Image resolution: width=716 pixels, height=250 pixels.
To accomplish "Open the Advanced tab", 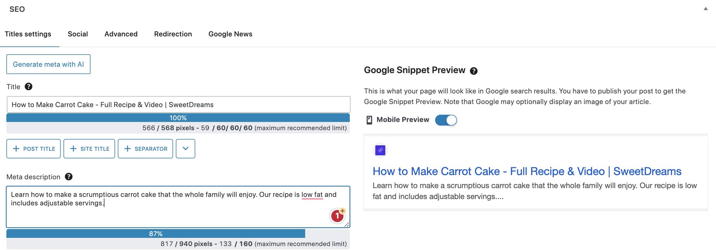I will coord(121,34).
